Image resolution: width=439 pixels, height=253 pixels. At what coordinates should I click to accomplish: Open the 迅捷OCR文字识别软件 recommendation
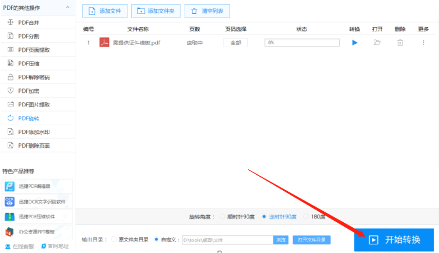click(37, 201)
